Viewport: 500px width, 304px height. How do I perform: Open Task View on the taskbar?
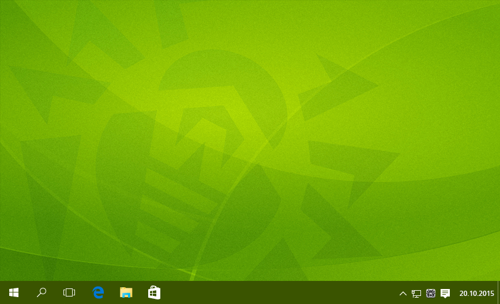(69, 292)
